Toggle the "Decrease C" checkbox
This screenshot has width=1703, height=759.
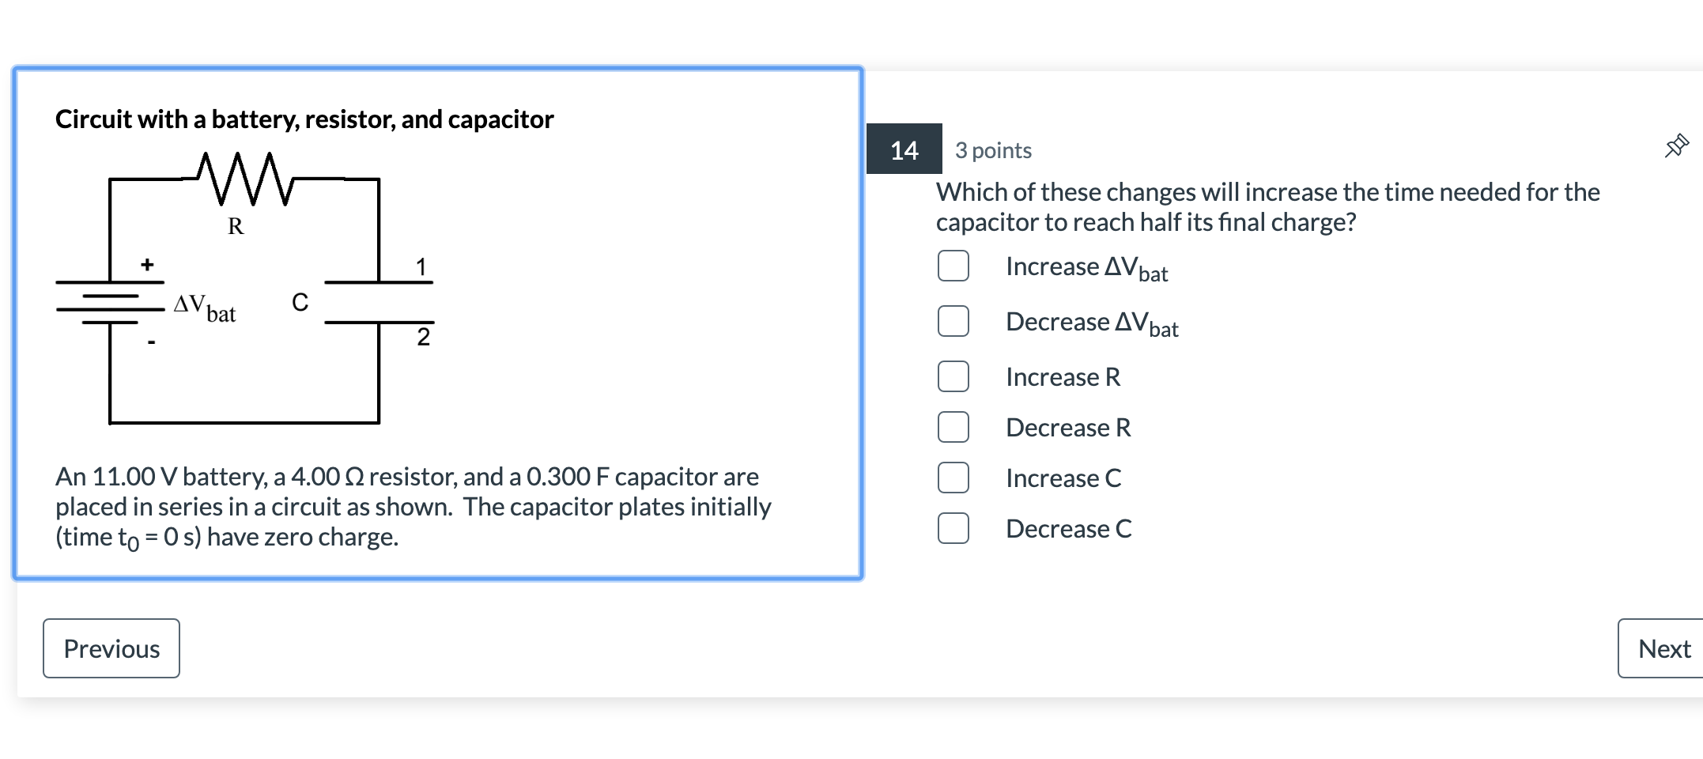pyautogui.click(x=953, y=529)
